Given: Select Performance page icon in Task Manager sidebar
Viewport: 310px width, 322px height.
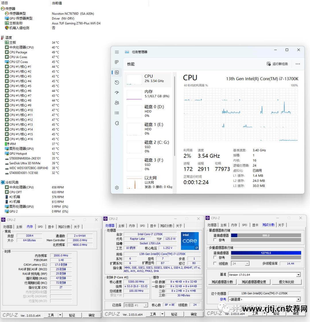Looking at the screenshot, I should (x=117, y=72).
